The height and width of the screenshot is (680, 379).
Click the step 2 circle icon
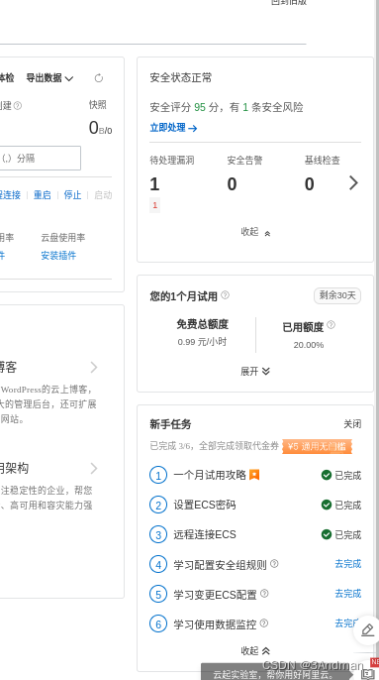[158, 505]
